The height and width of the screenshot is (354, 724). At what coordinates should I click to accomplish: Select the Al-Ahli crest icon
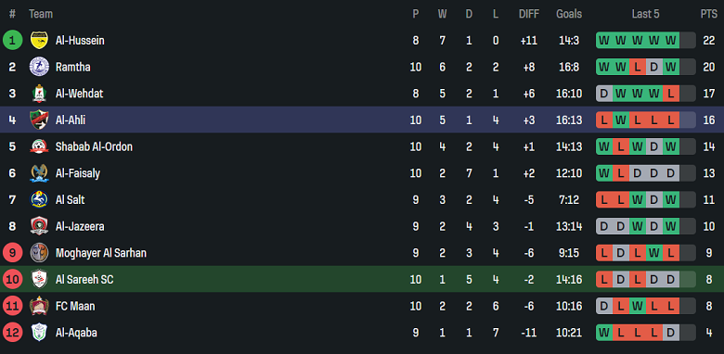tap(39, 120)
